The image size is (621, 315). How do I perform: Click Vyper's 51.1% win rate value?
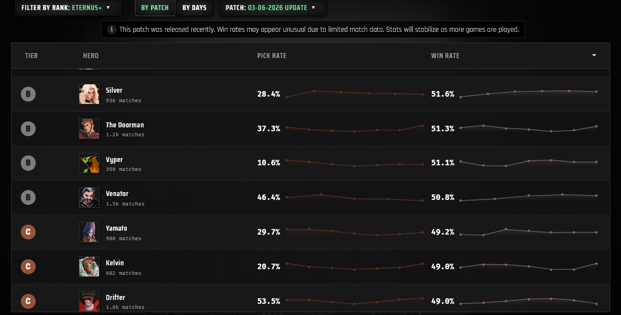[443, 163]
